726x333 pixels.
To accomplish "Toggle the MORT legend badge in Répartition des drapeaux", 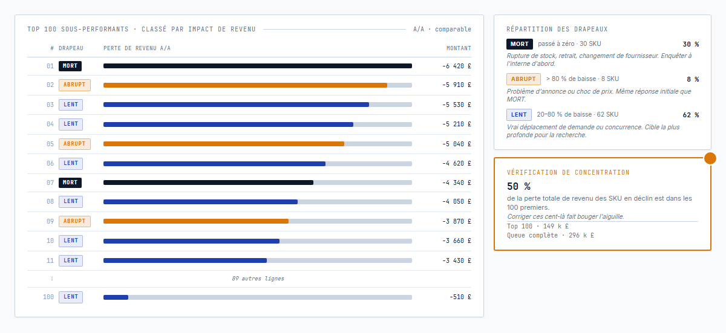I will pos(519,44).
